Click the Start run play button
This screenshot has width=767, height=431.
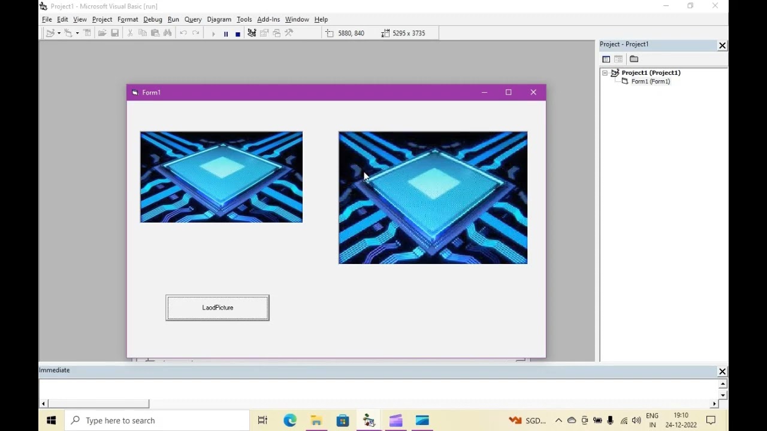[x=213, y=34]
